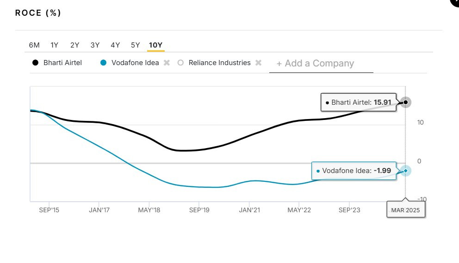Switch to the 2Y time range
Screen dimensions: 459x263
pyautogui.click(x=74, y=45)
